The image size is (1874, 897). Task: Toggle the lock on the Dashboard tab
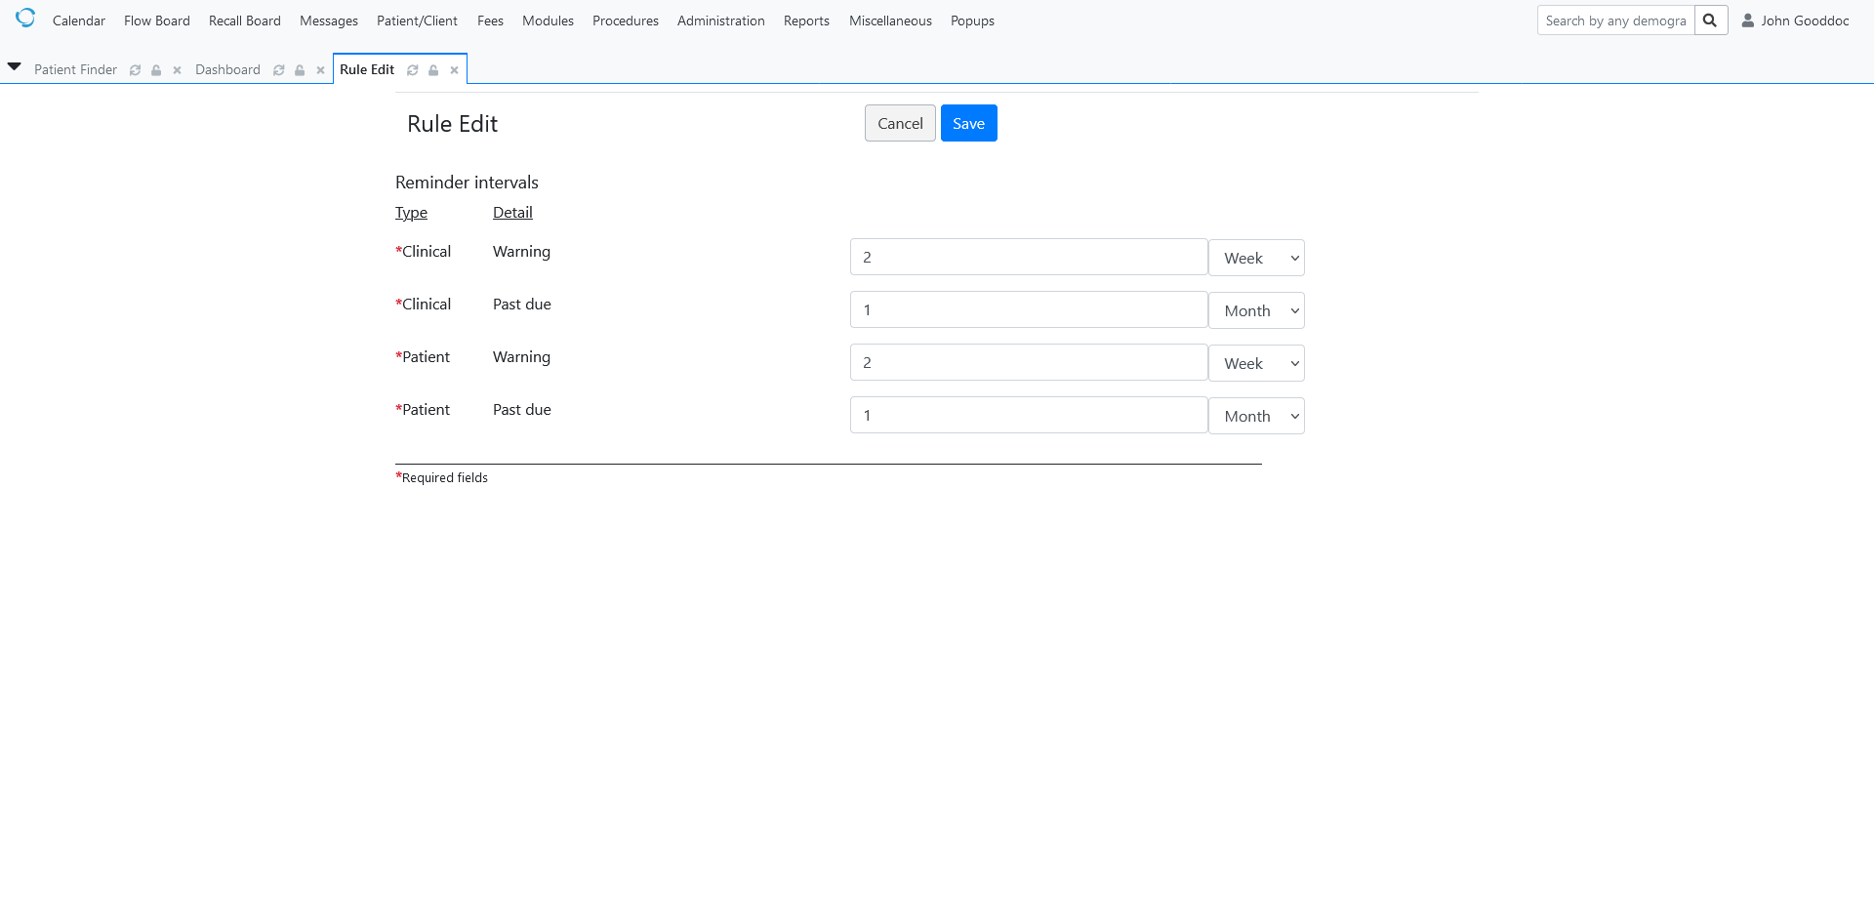pos(300,69)
